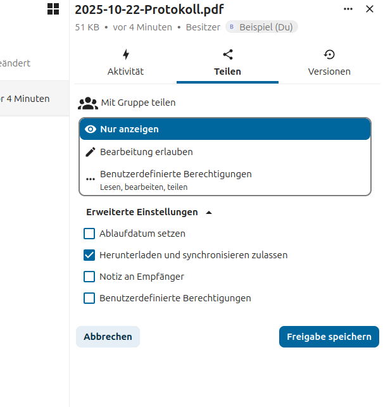Click Freigabe speichern to save share
This screenshot has height=407, width=383.
pyautogui.click(x=329, y=337)
